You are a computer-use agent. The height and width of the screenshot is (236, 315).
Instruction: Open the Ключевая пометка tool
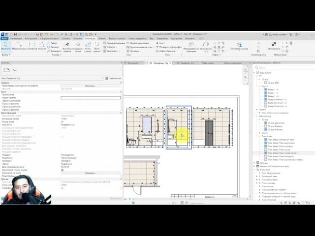pos(239,46)
